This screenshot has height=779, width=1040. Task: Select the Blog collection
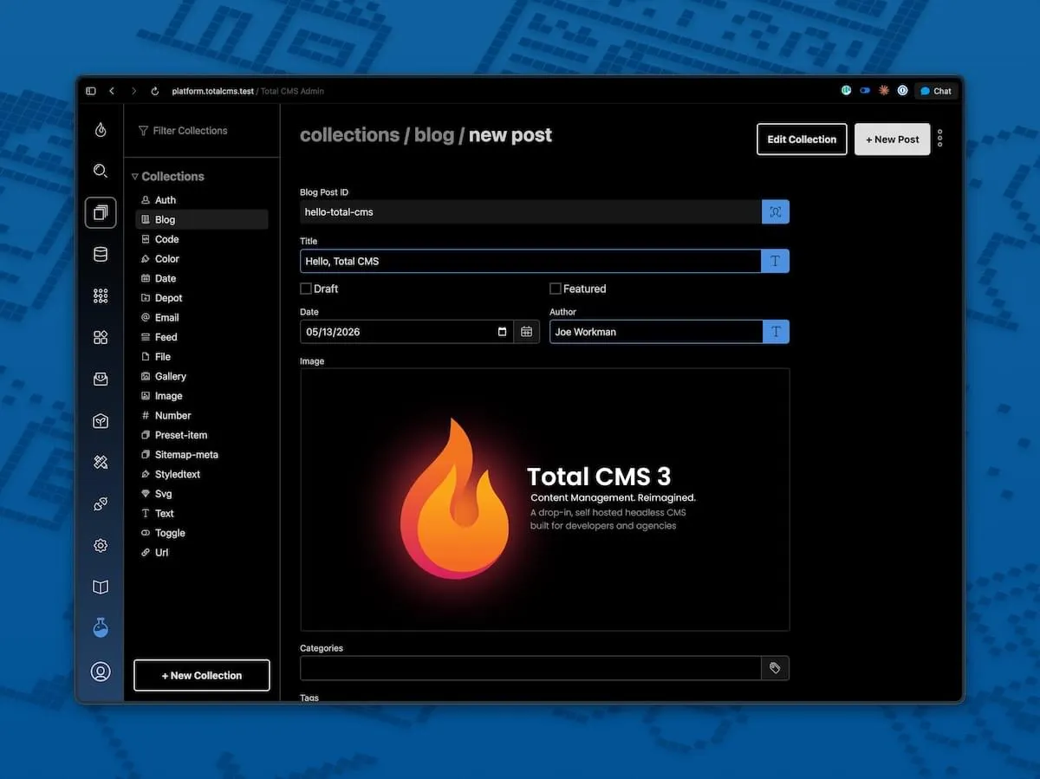[202, 220]
